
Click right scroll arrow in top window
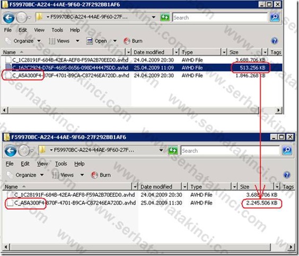pyautogui.click(x=279, y=110)
